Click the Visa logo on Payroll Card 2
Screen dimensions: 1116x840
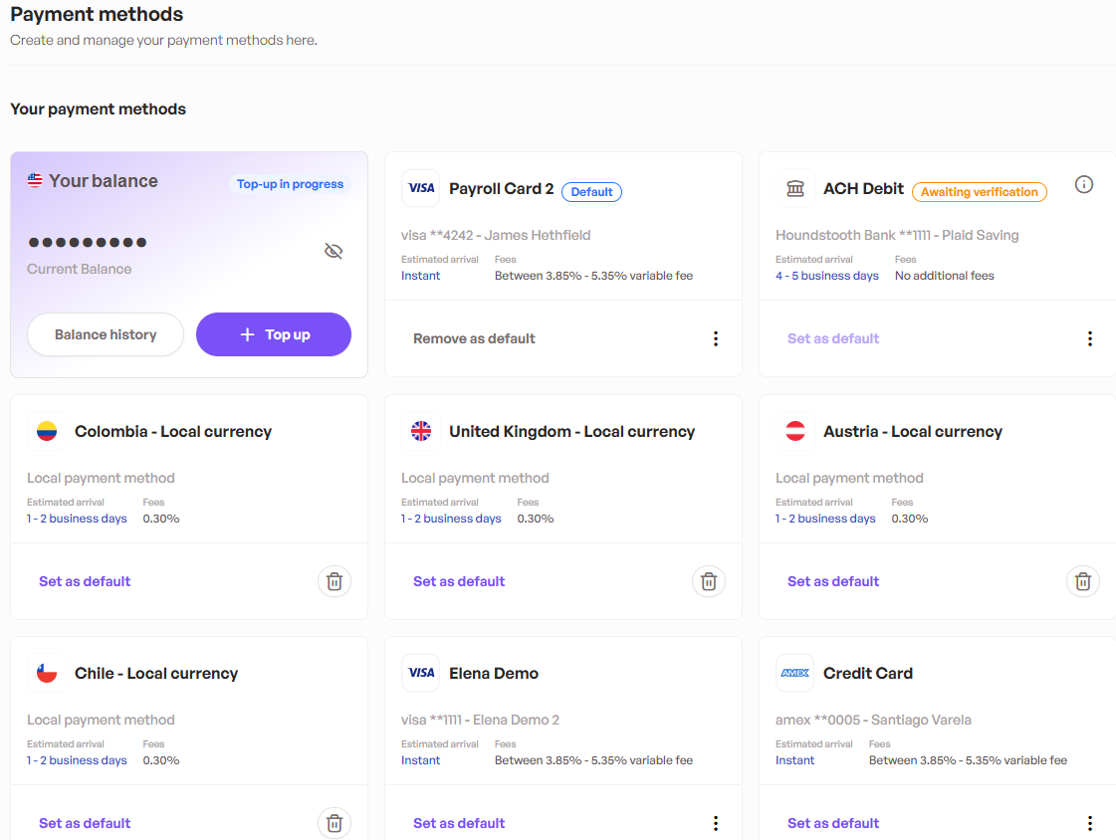[x=421, y=188]
